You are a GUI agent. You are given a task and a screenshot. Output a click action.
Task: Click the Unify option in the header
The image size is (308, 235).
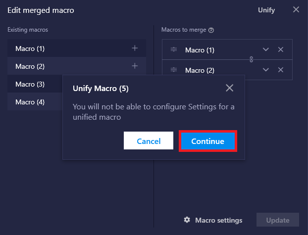pyautogui.click(x=266, y=10)
